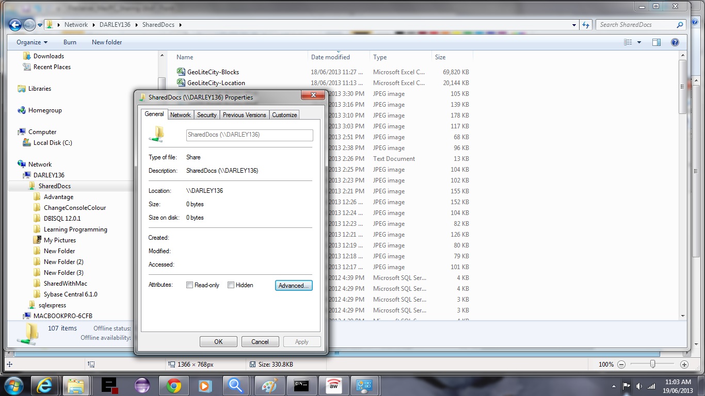Toggle the preview pane icon
Image resolution: width=705 pixels, height=396 pixels.
[656, 42]
